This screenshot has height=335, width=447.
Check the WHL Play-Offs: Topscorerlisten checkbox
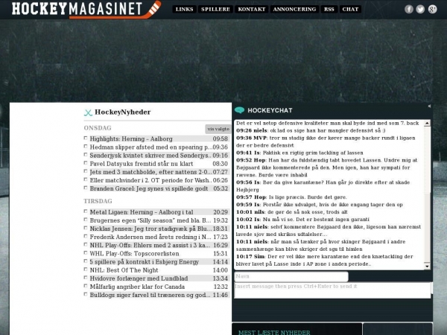pyautogui.click(x=86, y=252)
